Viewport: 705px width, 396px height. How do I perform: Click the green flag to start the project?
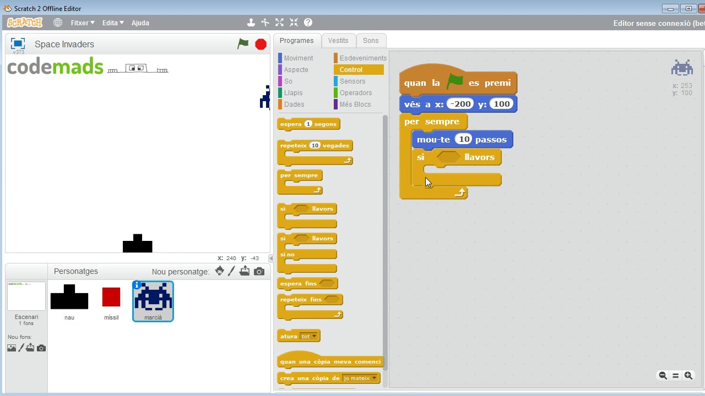pyautogui.click(x=243, y=44)
